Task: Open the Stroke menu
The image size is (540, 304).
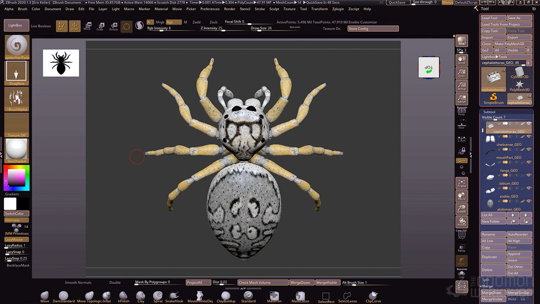Action: 260,9
